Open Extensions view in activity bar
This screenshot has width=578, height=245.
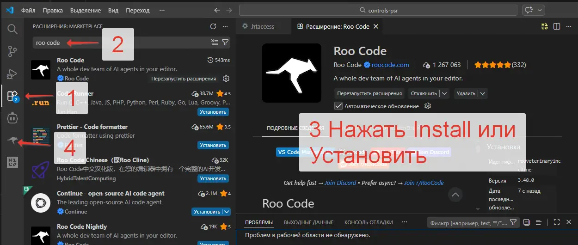pos(12,96)
